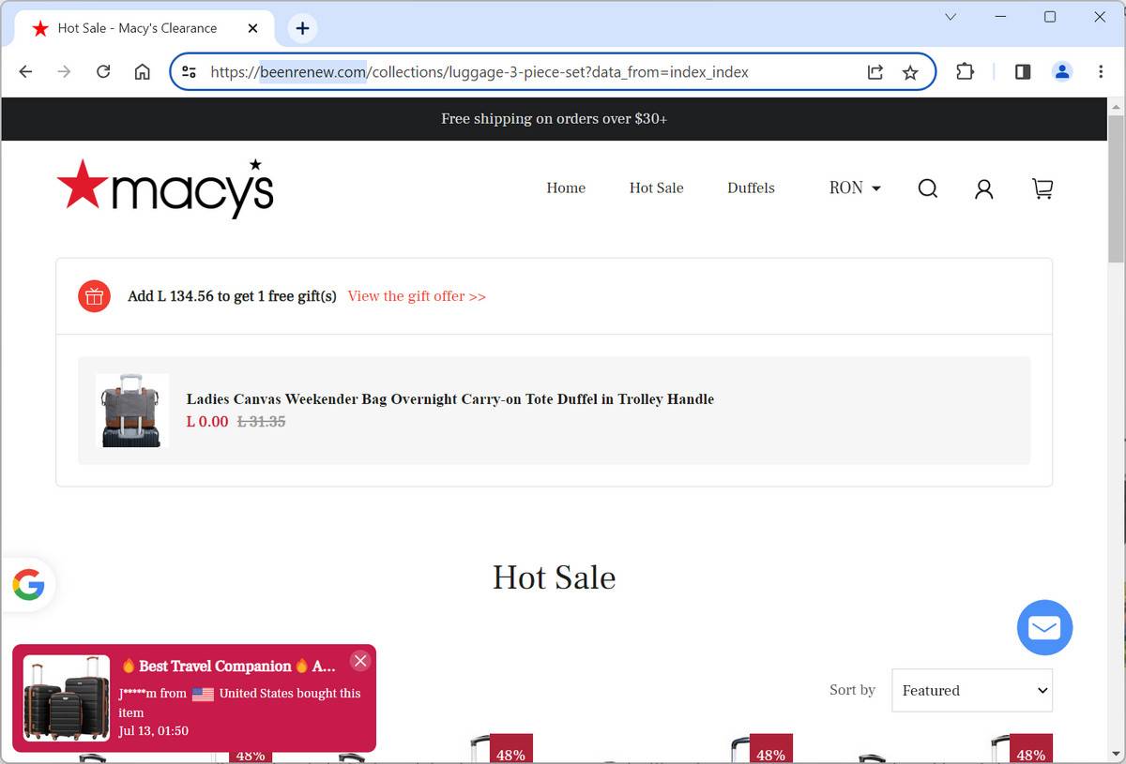Select the Hot Sale - Macy's Clearance tab
Image resolution: width=1126 pixels, height=764 pixels.
[x=145, y=28]
